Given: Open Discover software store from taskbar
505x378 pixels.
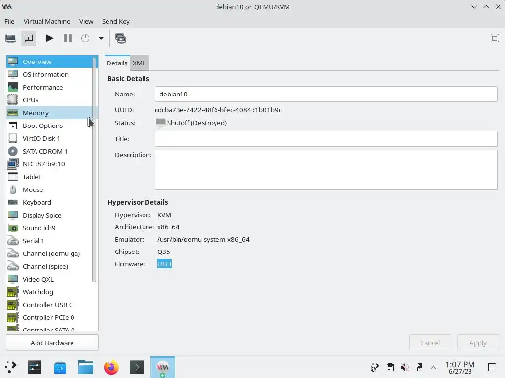Looking at the screenshot, I should coord(60,367).
